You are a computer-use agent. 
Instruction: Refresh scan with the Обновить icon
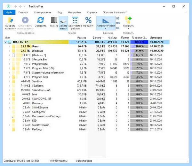tap(41, 20)
